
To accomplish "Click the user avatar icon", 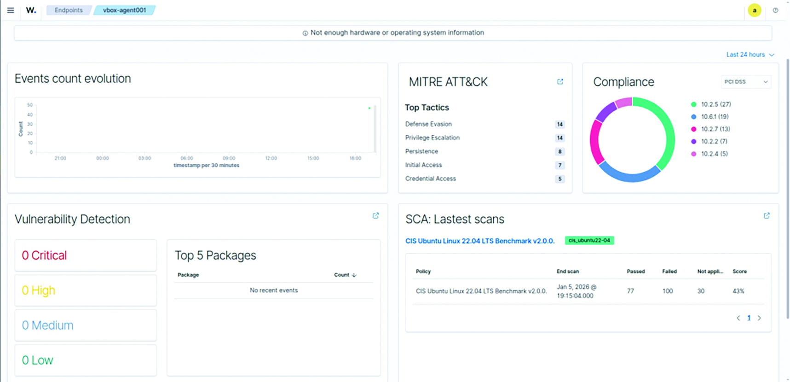I will 754,10.
